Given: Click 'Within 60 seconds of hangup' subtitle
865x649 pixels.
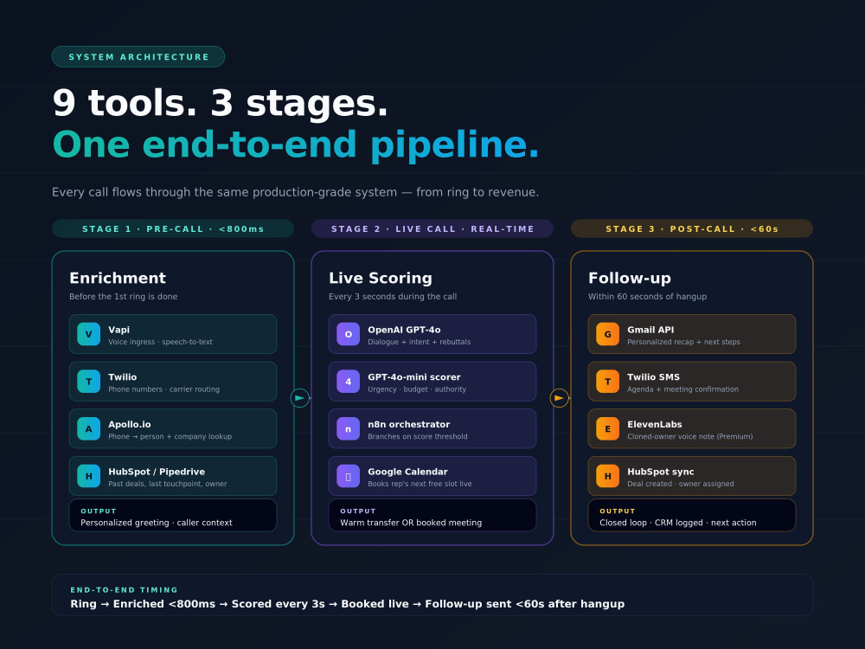Looking at the screenshot, I should pyautogui.click(x=647, y=296).
